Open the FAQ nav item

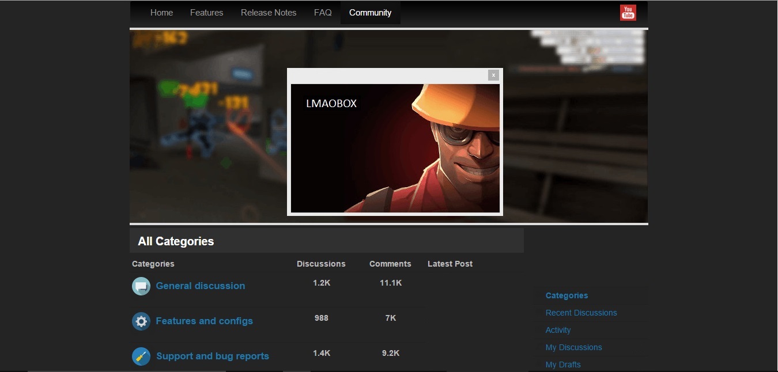coord(323,13)
